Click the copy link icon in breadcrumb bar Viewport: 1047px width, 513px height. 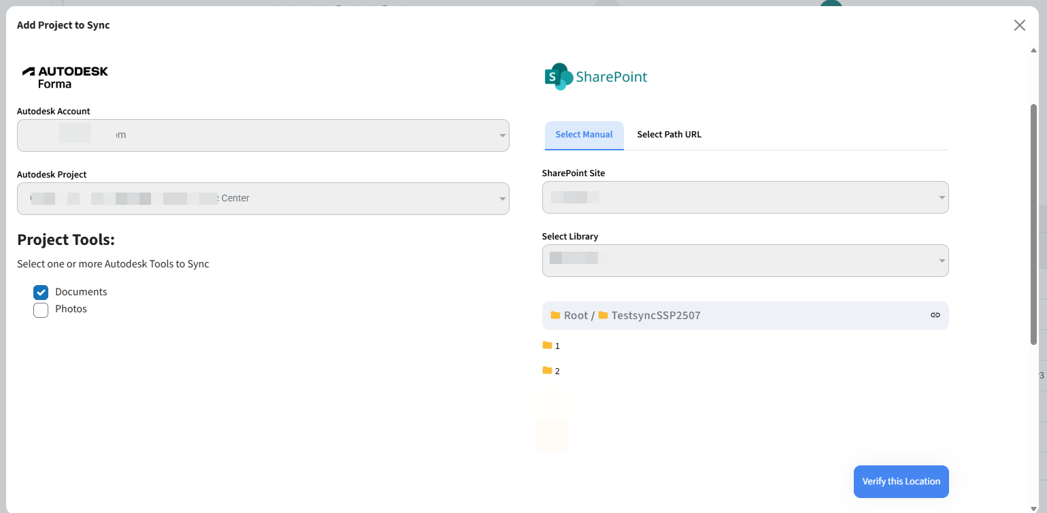coord(935,315)
